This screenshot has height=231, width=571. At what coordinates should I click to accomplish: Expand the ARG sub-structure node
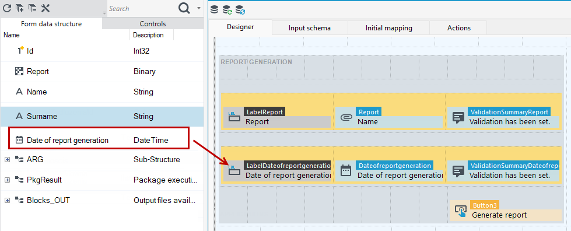point(7,160)
